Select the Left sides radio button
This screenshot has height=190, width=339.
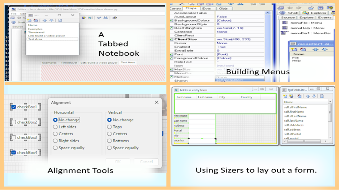55,127
